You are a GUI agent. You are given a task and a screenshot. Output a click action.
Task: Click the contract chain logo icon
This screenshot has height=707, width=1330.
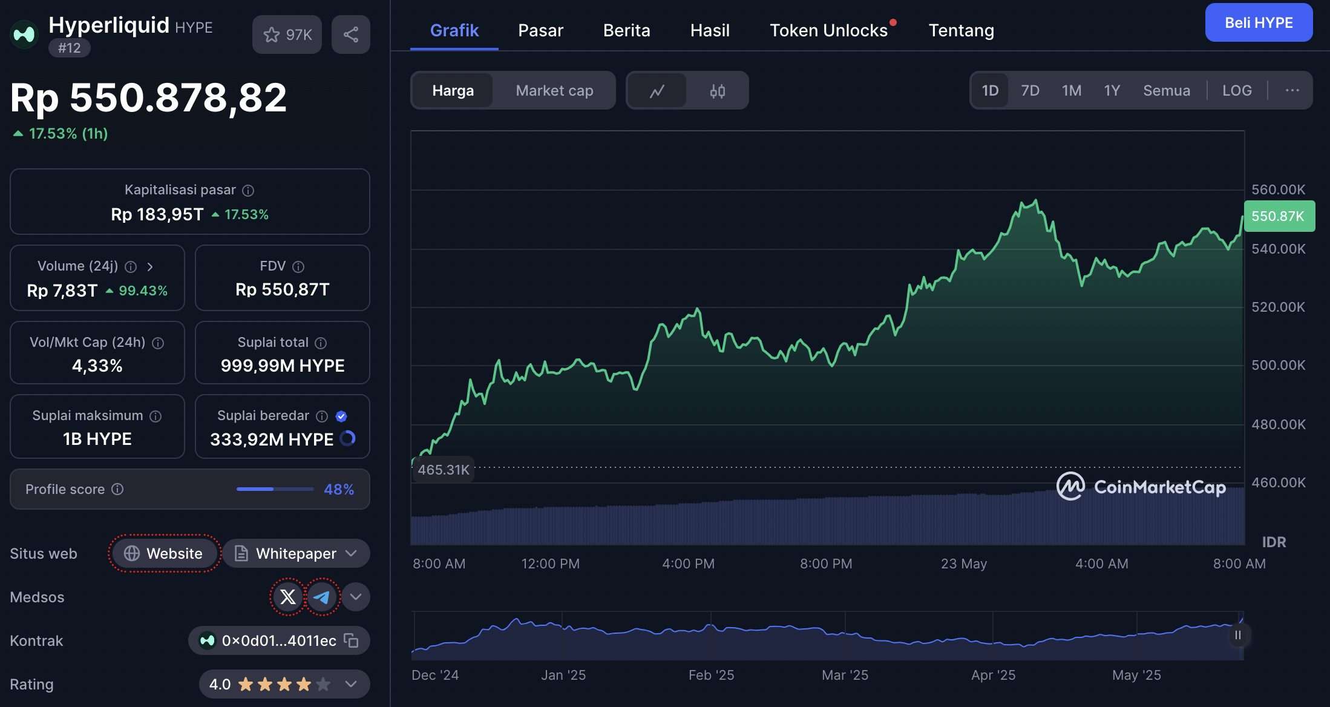tap(208, 640)
